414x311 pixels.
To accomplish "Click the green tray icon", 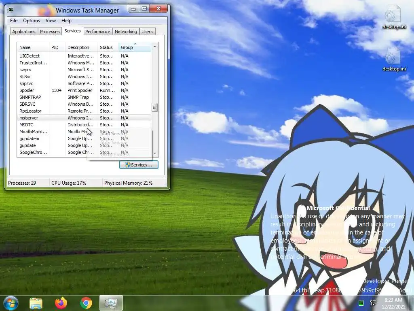I will (361, 303).
